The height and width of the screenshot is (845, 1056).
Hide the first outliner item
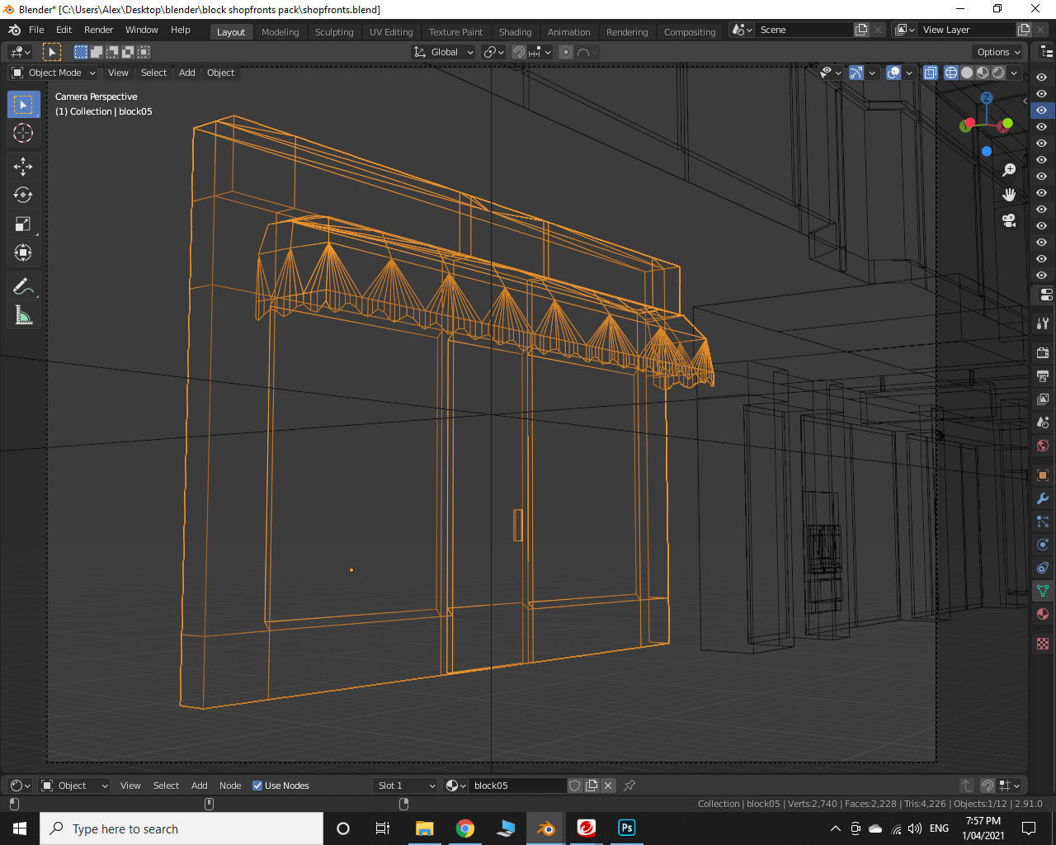coord(1041,77)
